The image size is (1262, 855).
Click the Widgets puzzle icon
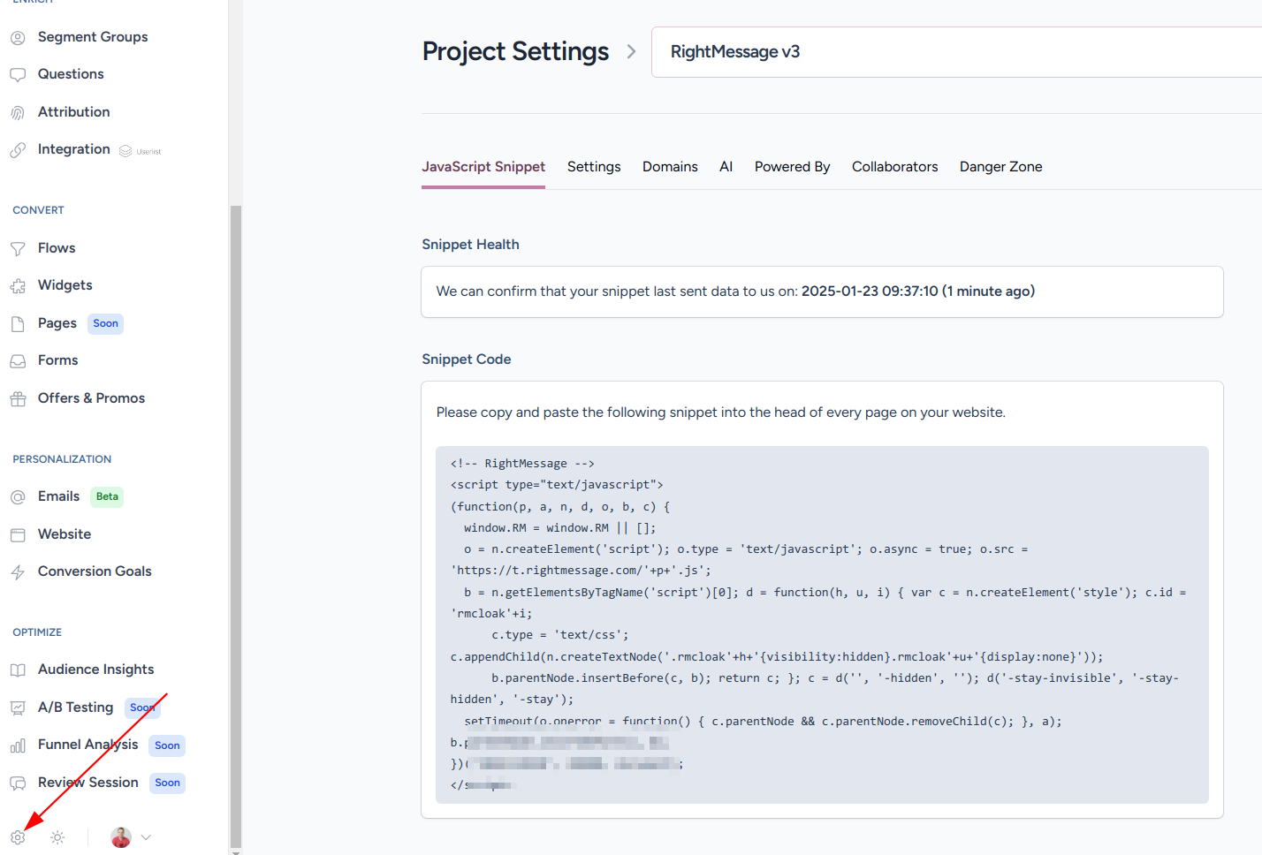[x=18, y=286]
